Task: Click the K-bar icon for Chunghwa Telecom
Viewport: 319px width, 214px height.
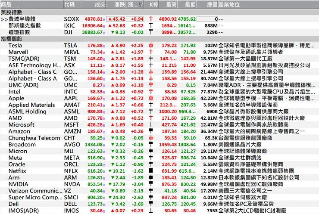Action: click(151, 138)
